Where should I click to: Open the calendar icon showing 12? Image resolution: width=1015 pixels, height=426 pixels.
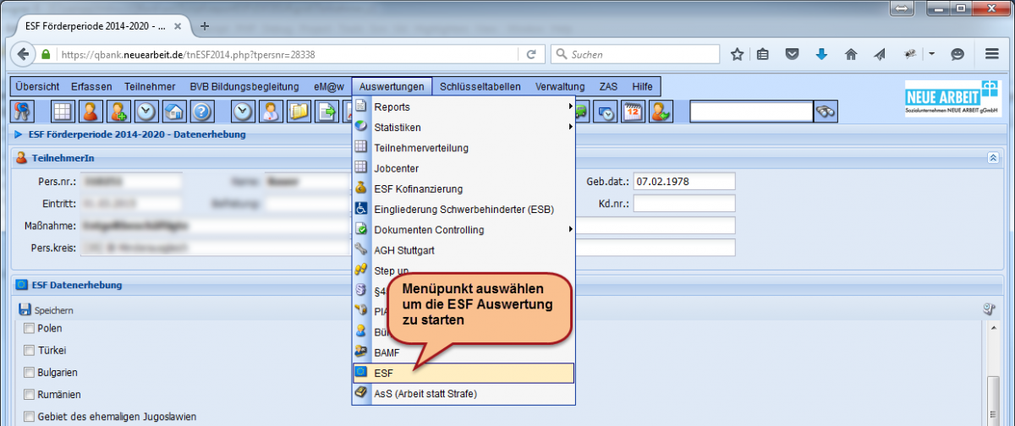[634, 112]
